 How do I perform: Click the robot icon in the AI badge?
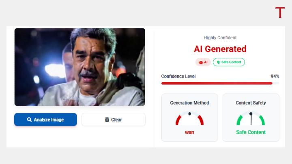[x=201, y=62]
